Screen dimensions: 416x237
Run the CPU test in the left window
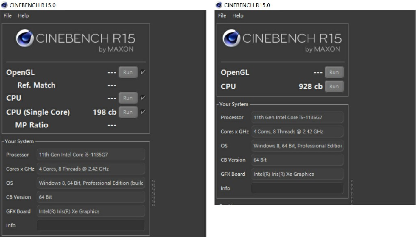pos(128,98)
